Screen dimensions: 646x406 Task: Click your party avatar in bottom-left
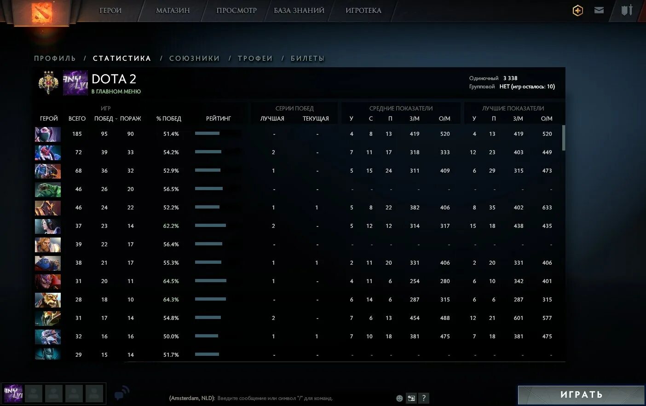(x=13, y=394)
